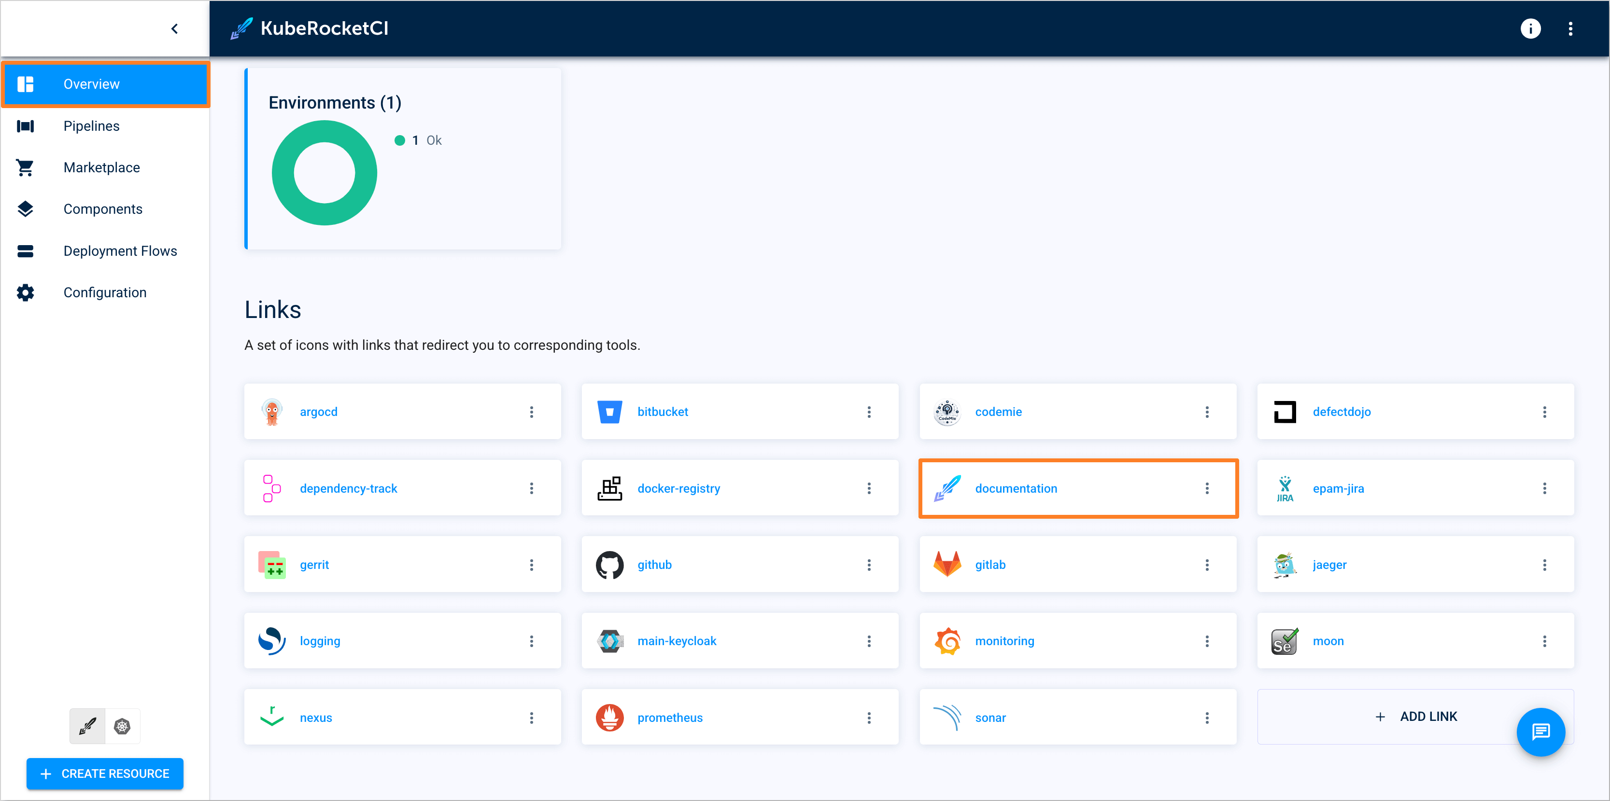Open options menu for documentation link
Viewport: 1610px width, 801px height.
(1207, 488)
